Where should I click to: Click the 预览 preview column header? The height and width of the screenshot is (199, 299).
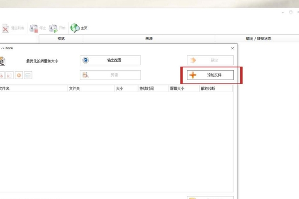pyautogui.click(x=61, y=38)
